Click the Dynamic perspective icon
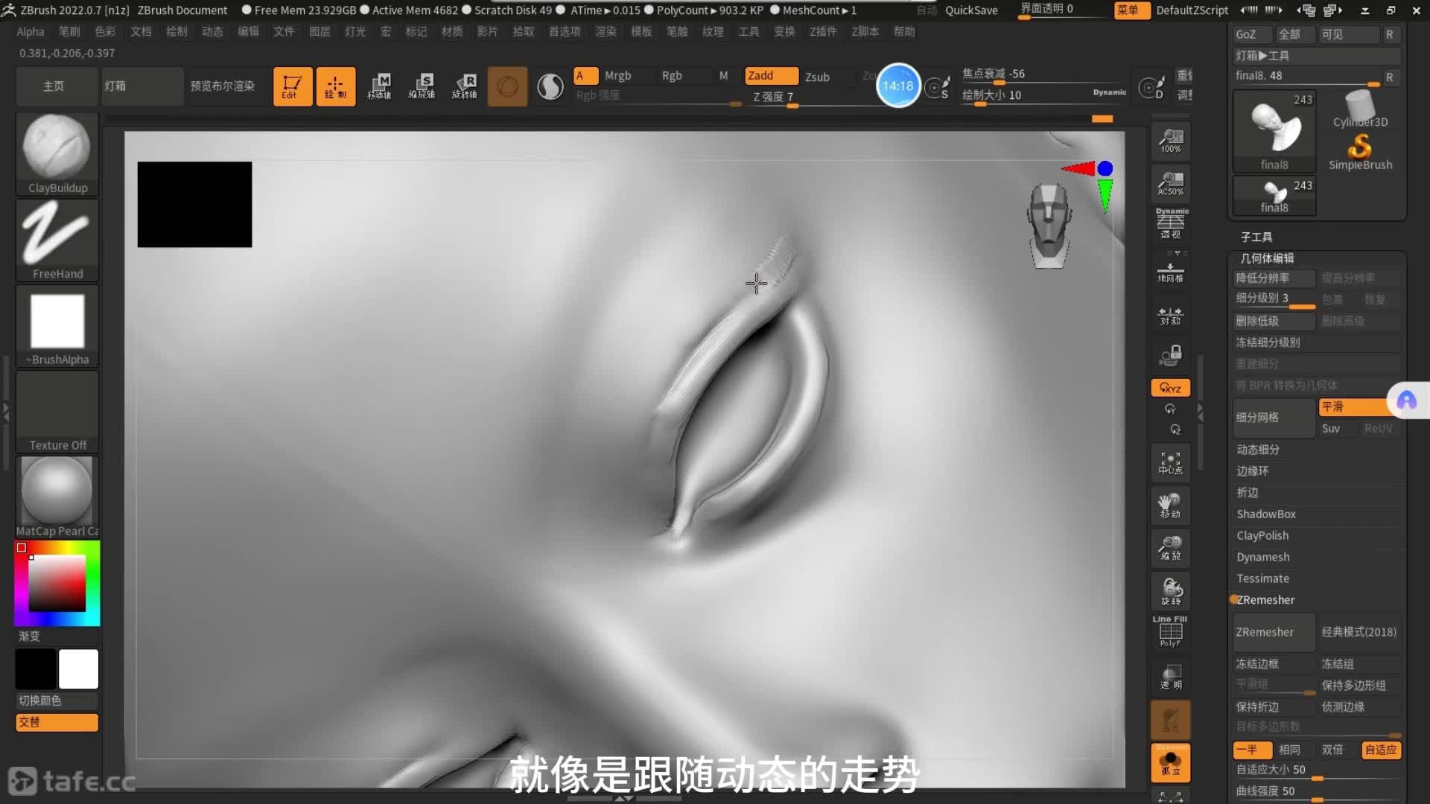 (1170, 223)
